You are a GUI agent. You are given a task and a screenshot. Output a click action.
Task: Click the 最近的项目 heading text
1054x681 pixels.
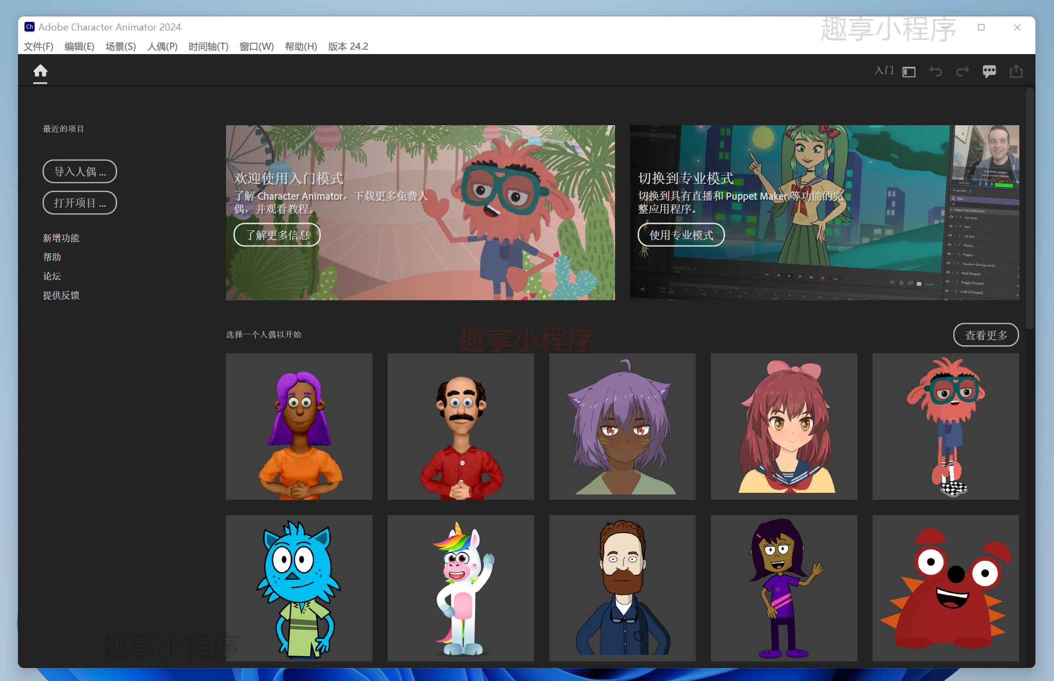pyautogui.click(x=63, y=129)
